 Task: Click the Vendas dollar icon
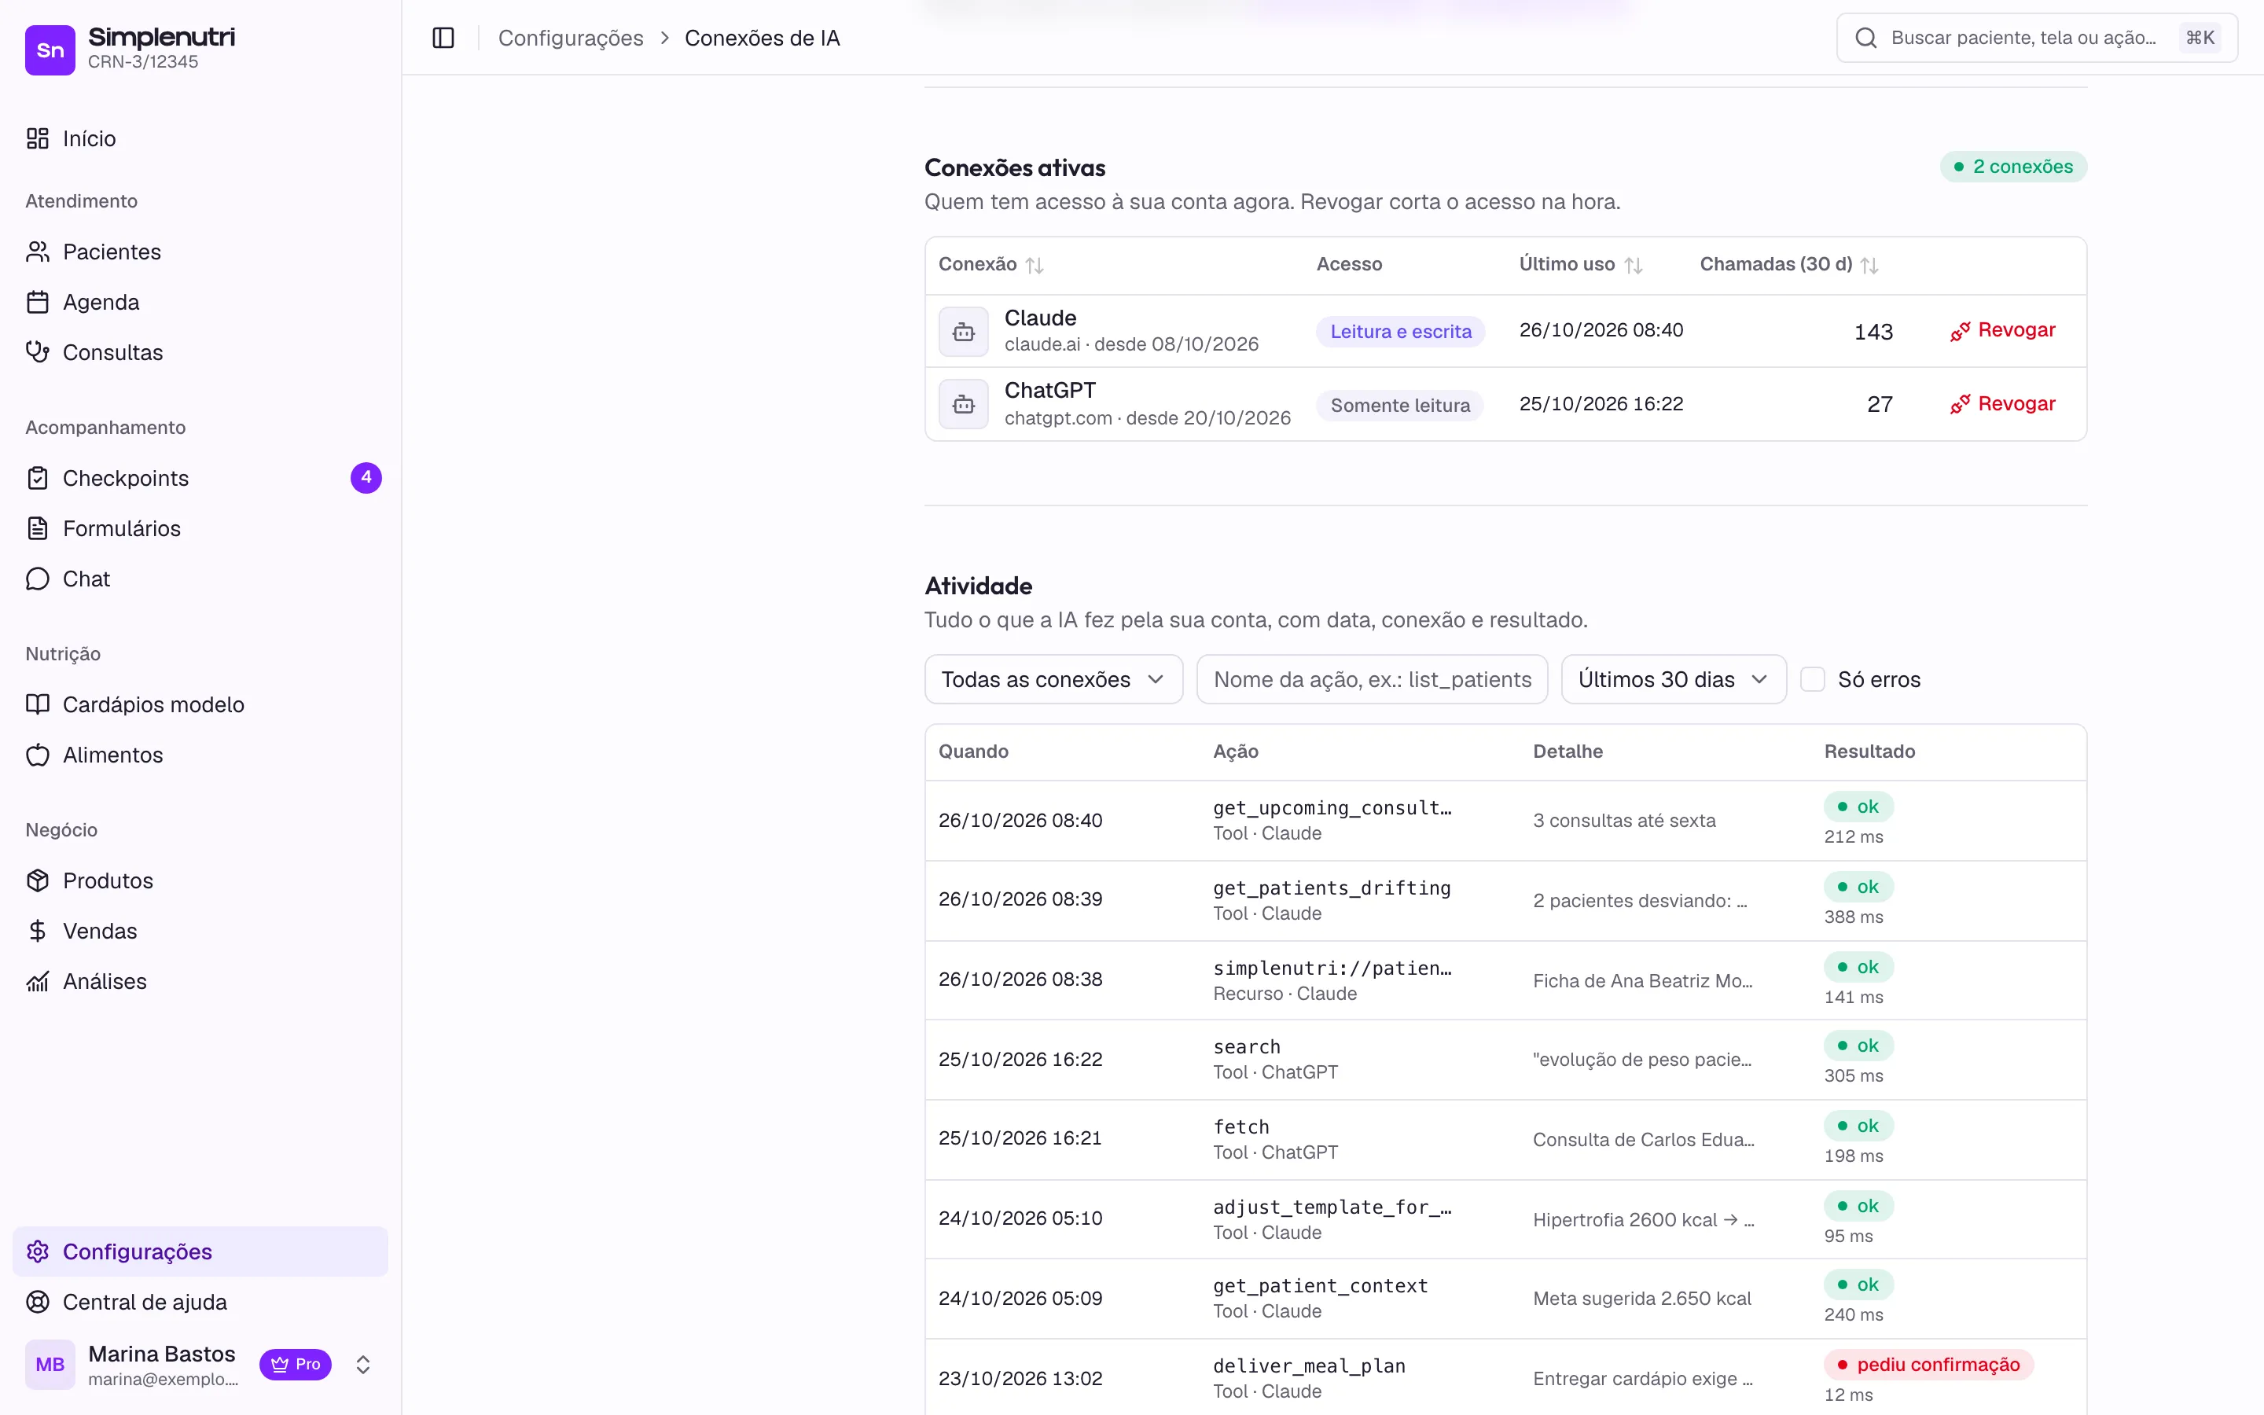tap(38, 932)
